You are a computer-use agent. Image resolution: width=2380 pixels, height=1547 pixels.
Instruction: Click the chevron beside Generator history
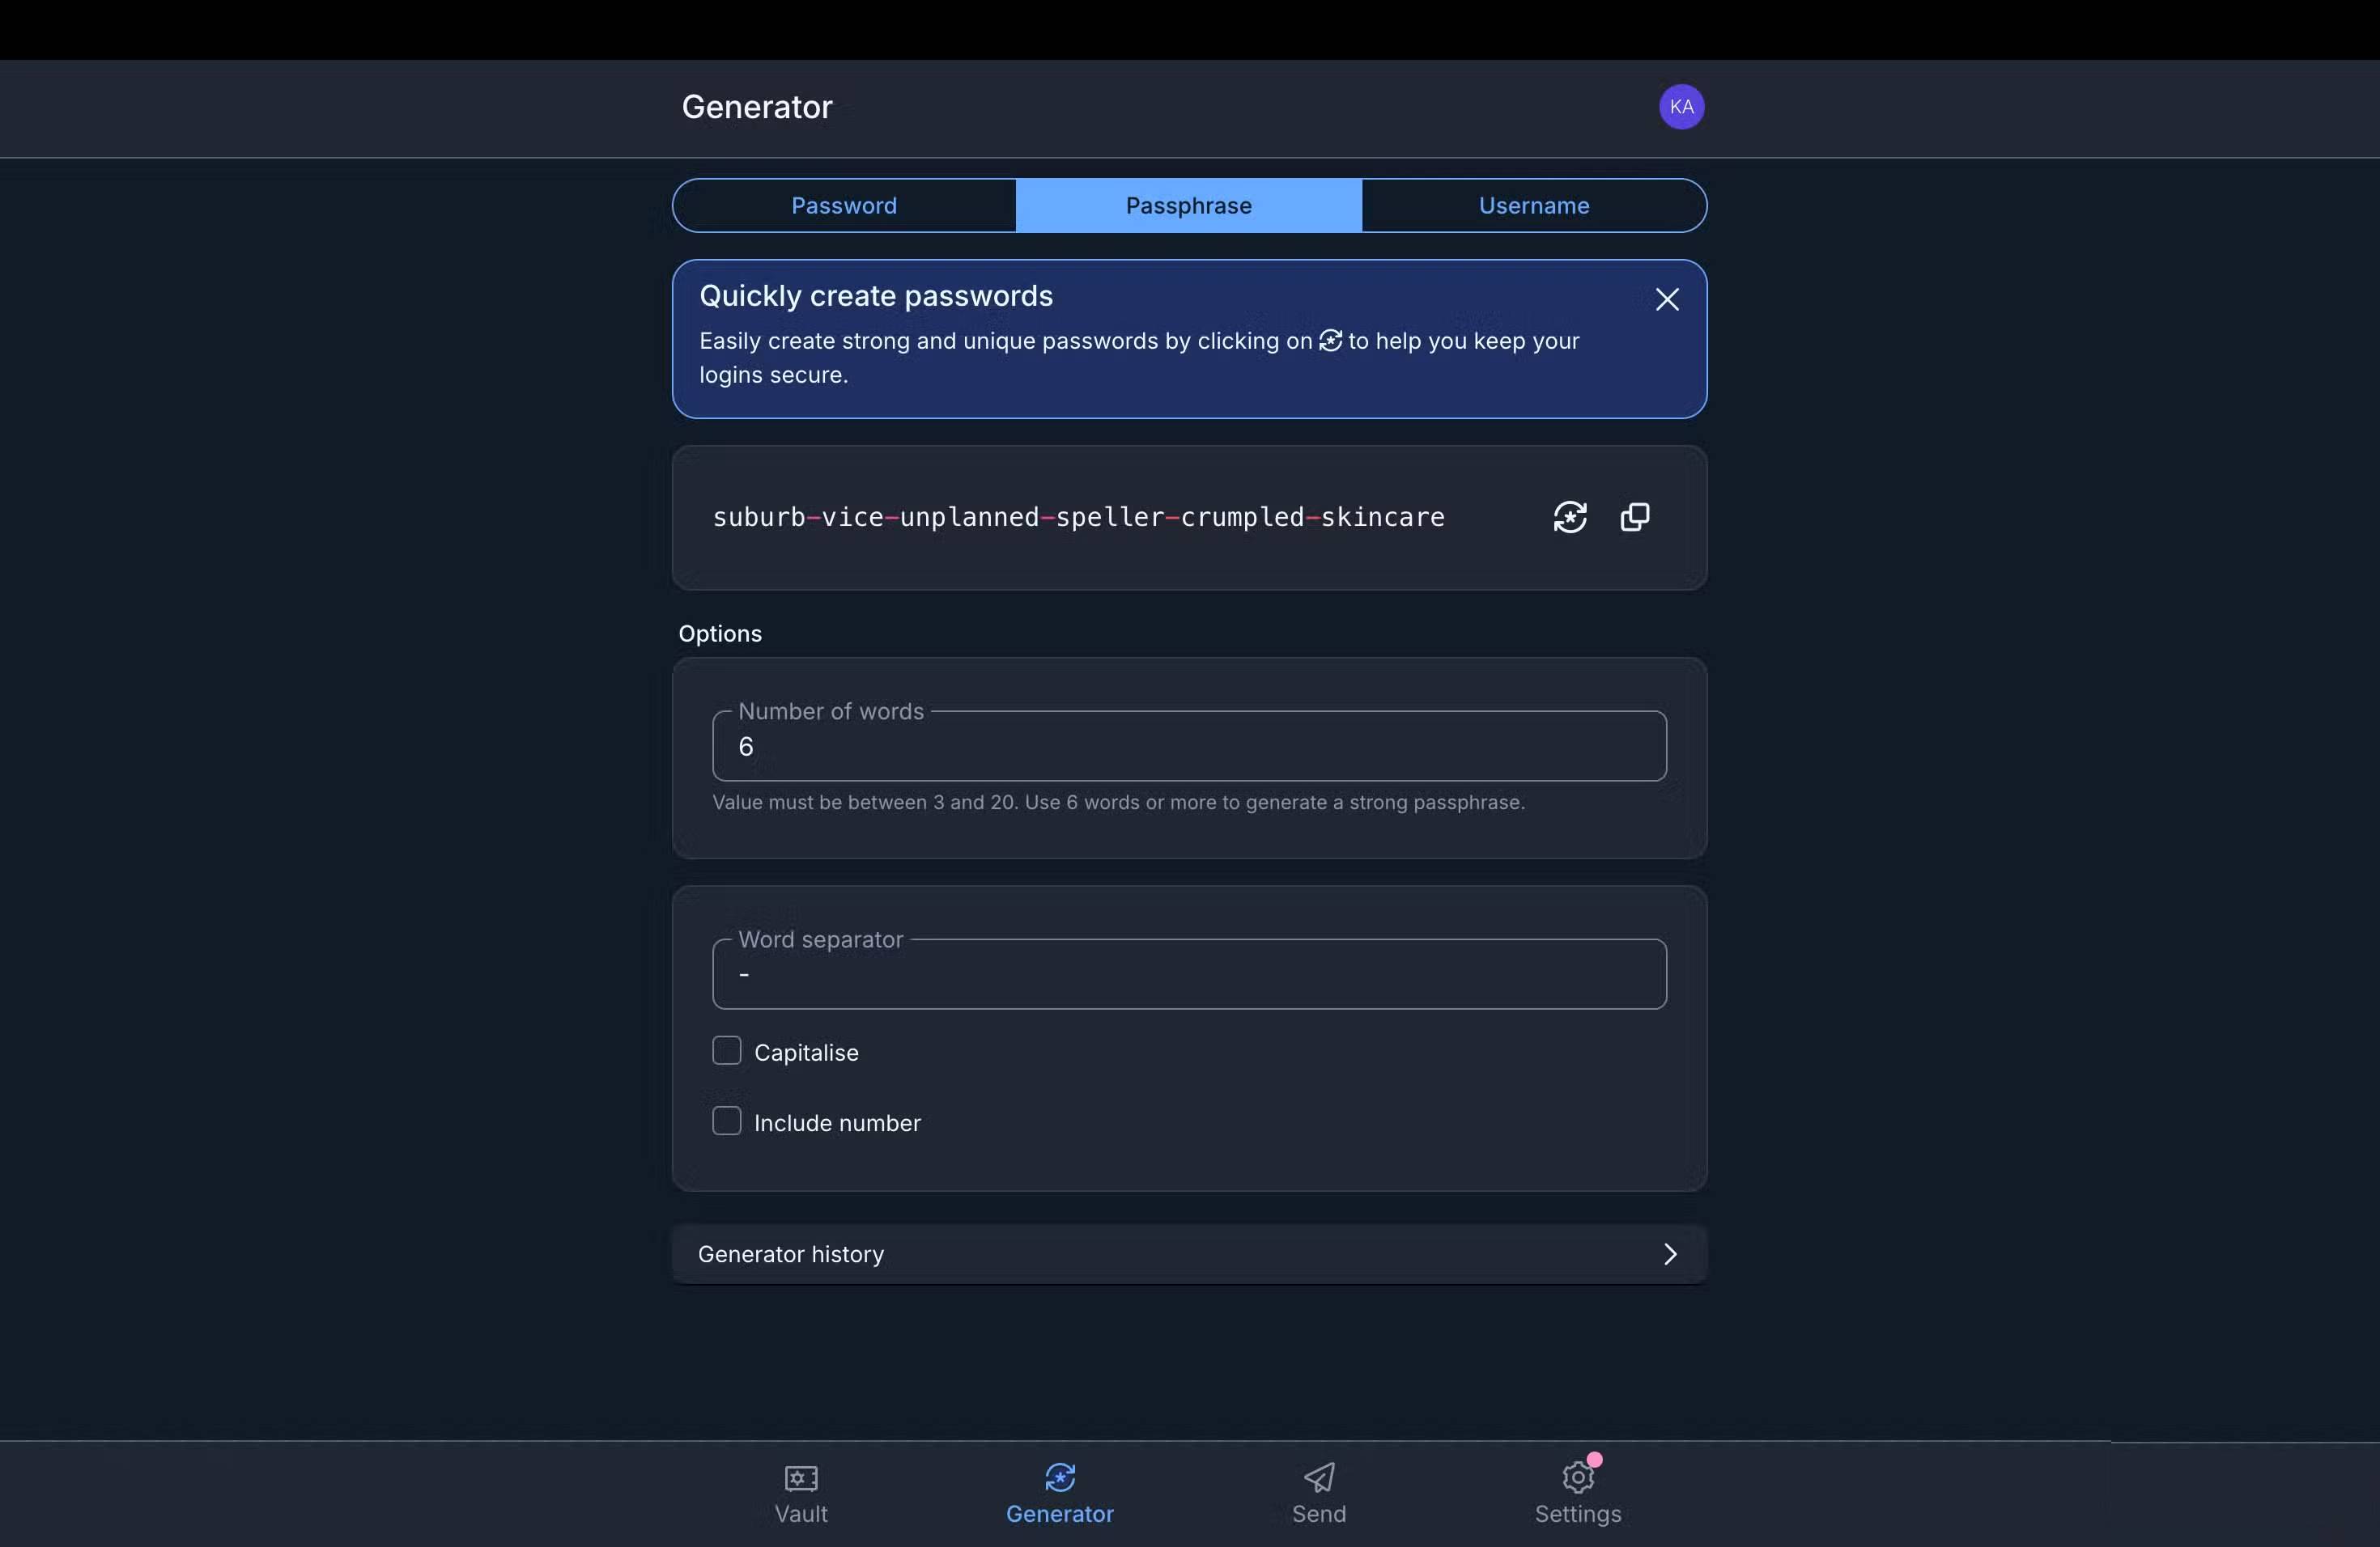click(x=1669, y=1253)
